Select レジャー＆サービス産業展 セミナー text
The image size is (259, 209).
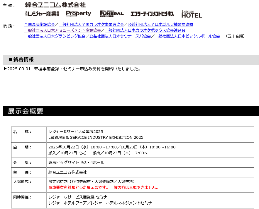tap(80, 197)
